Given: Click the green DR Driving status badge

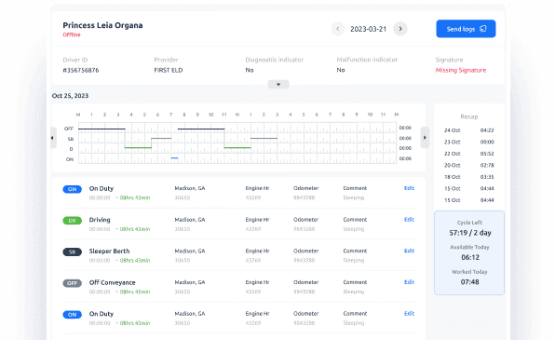Looking at the screenshot, I should [73, 221].
